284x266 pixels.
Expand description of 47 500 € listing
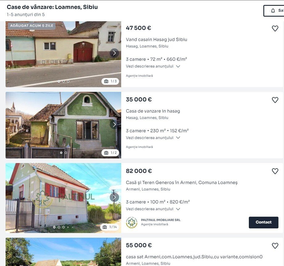(x=153, y=66)
